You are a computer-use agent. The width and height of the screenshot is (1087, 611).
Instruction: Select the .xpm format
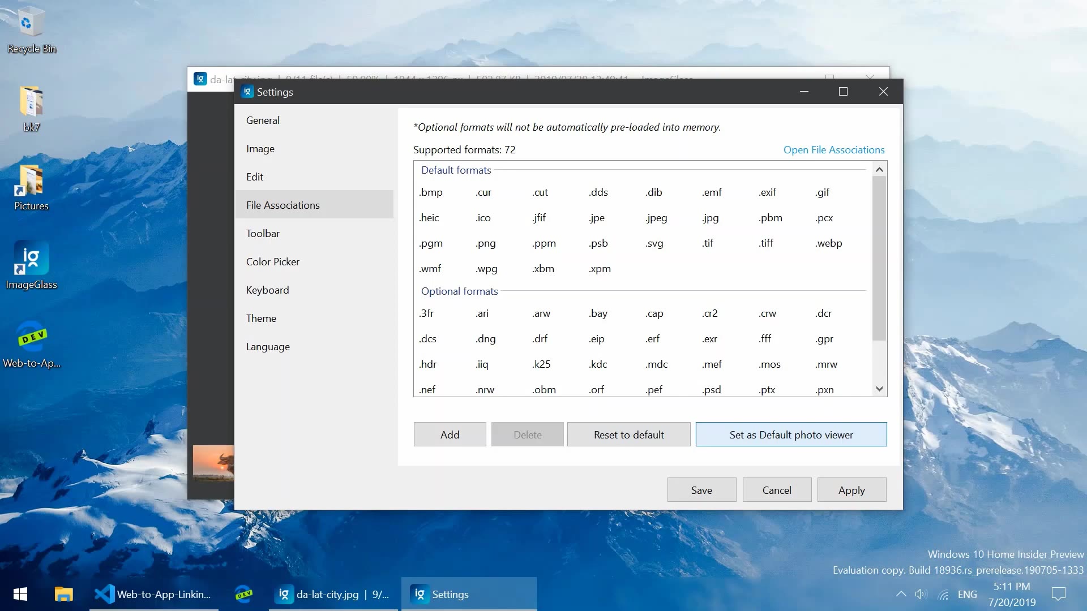[x=600, y=269]
